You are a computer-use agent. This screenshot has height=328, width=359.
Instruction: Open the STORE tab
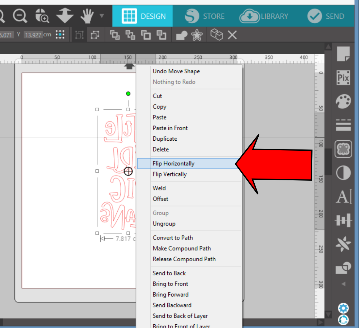(204, 16)
